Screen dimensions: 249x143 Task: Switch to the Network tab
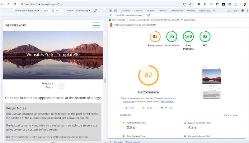click(x=162, y=11)
